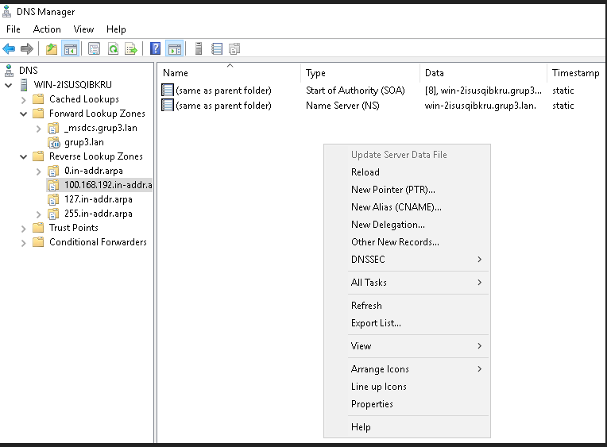Click the DNS Manager title bar icon
Image resolution: width=607 pixels, height=447 pixels.
pos(7,12)
